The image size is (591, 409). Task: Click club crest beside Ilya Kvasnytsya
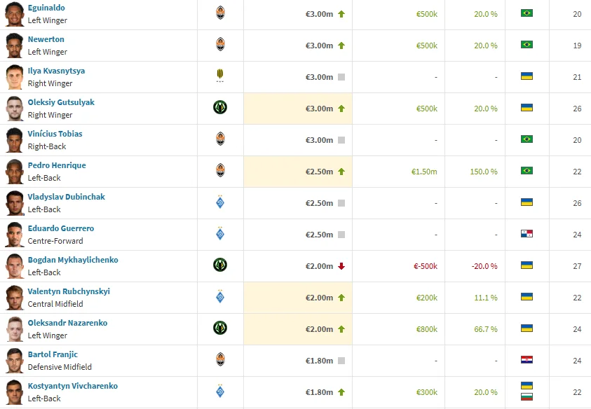(220, 76)
